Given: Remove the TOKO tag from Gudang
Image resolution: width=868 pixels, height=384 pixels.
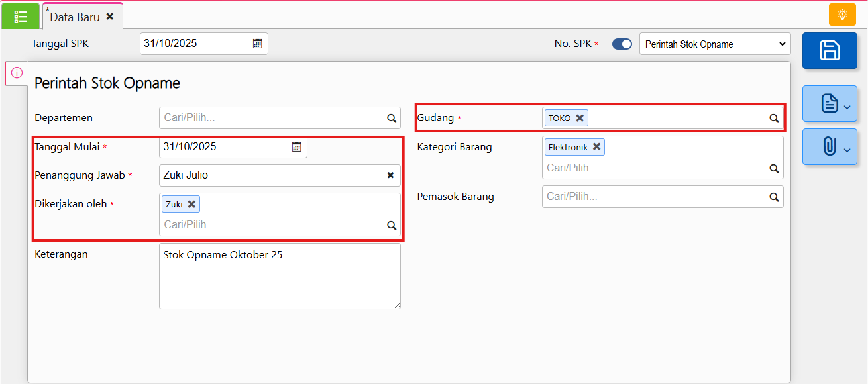Looking at the screenshot, I should [x=580, y=118].
